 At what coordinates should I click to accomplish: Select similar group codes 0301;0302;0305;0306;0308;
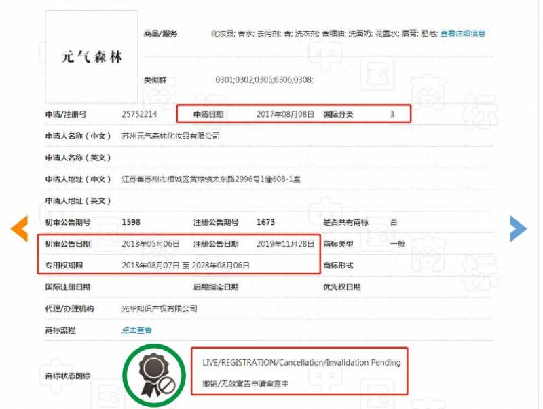click(264, 79)
